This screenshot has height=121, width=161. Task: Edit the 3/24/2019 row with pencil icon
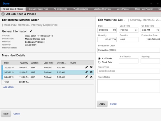click(87, 77)
